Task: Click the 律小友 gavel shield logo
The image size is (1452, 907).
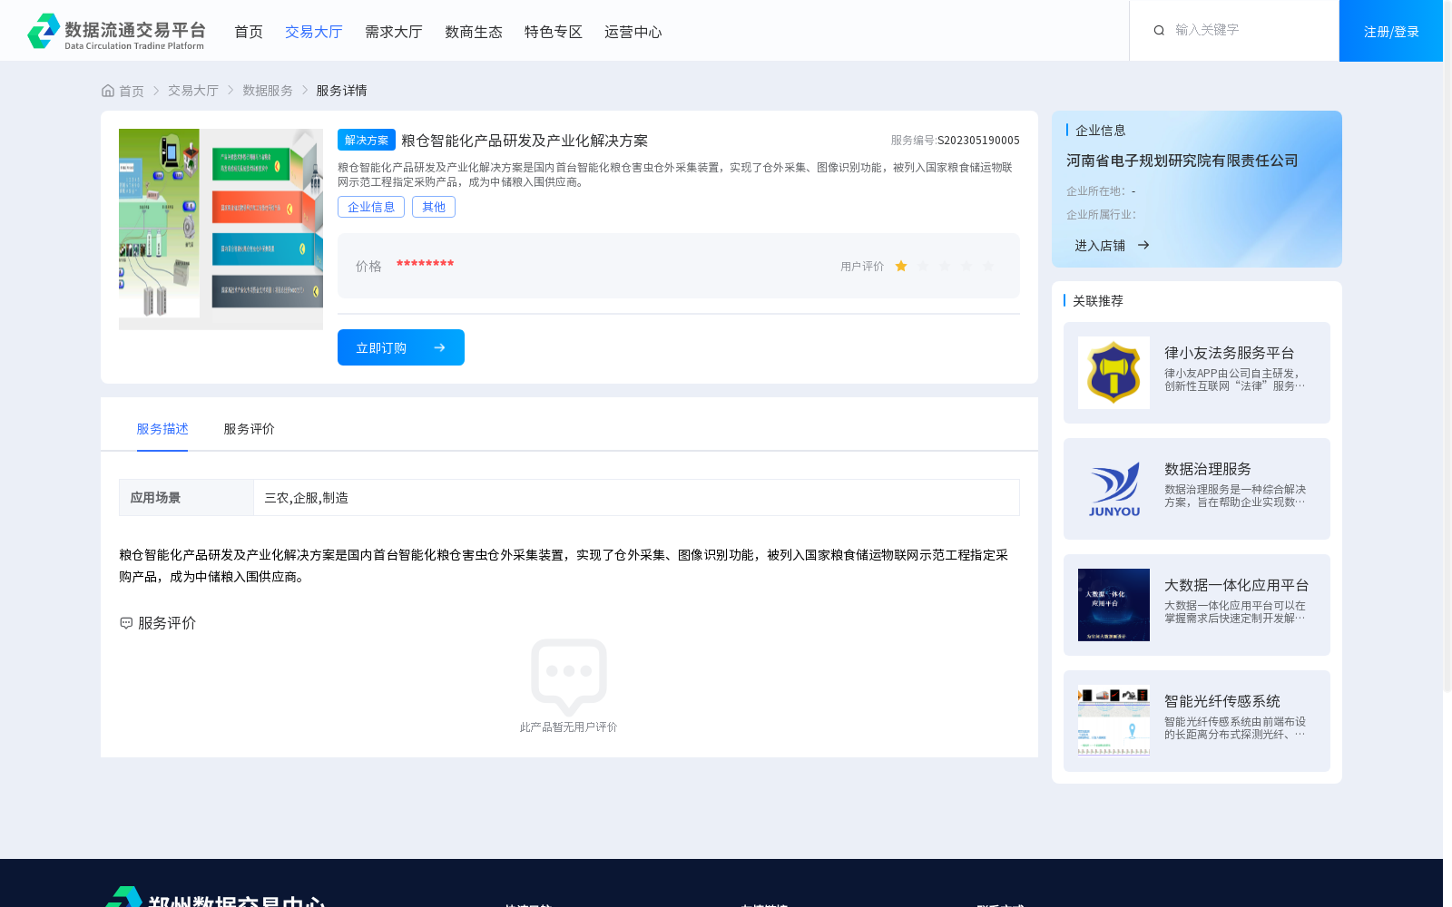Action: tap(1114, 373)
